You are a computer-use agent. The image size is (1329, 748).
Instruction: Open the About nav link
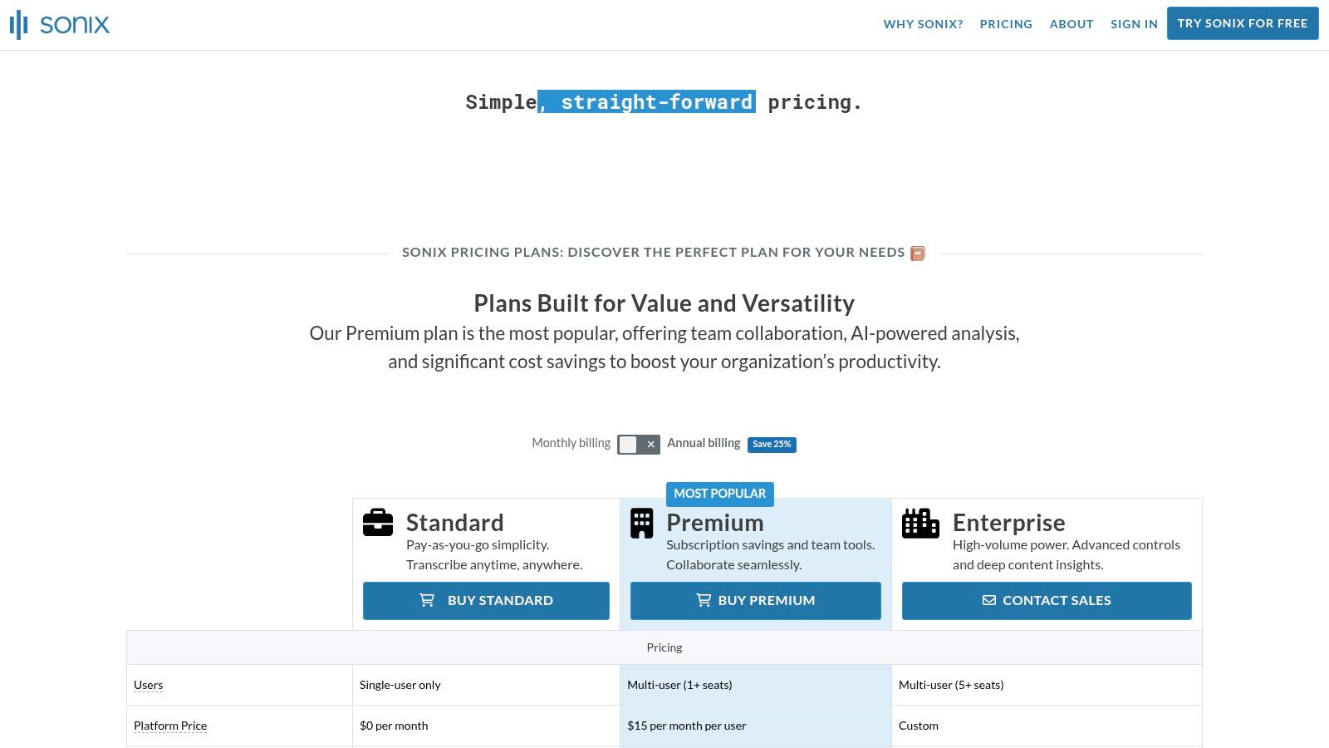tap(1071, 24)
